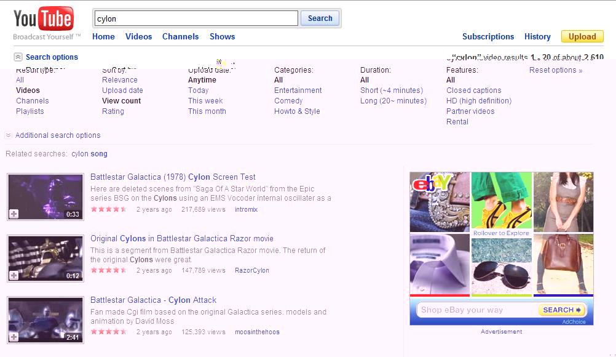Click the sunglasses image in eBay ad
This screenshot has width=616, height=357.
(501, 266)
